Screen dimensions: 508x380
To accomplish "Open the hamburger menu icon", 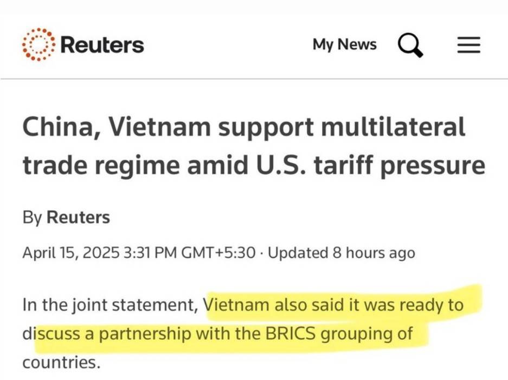I will pyautogui.click(x=468, y=44).
